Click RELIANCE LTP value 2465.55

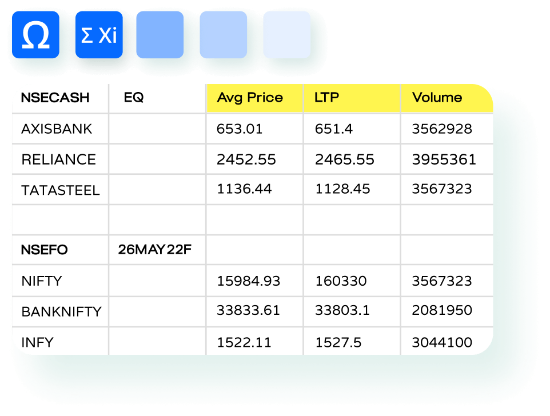tap(345, 159)
